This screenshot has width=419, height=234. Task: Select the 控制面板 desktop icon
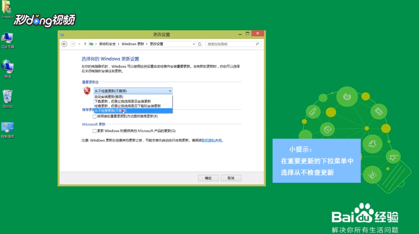point(7,127)
